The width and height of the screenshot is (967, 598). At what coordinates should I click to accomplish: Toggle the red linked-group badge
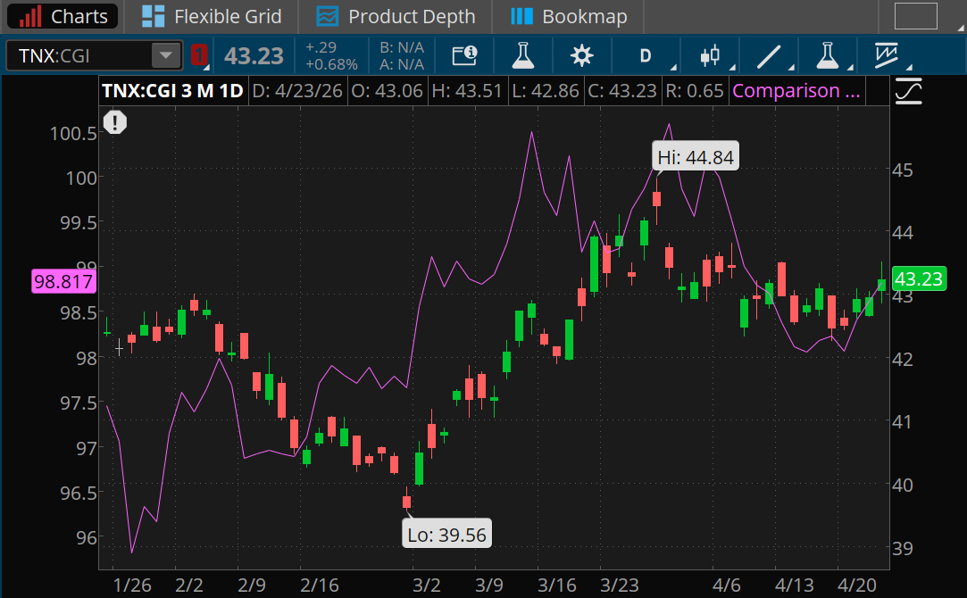pos(198,54)
